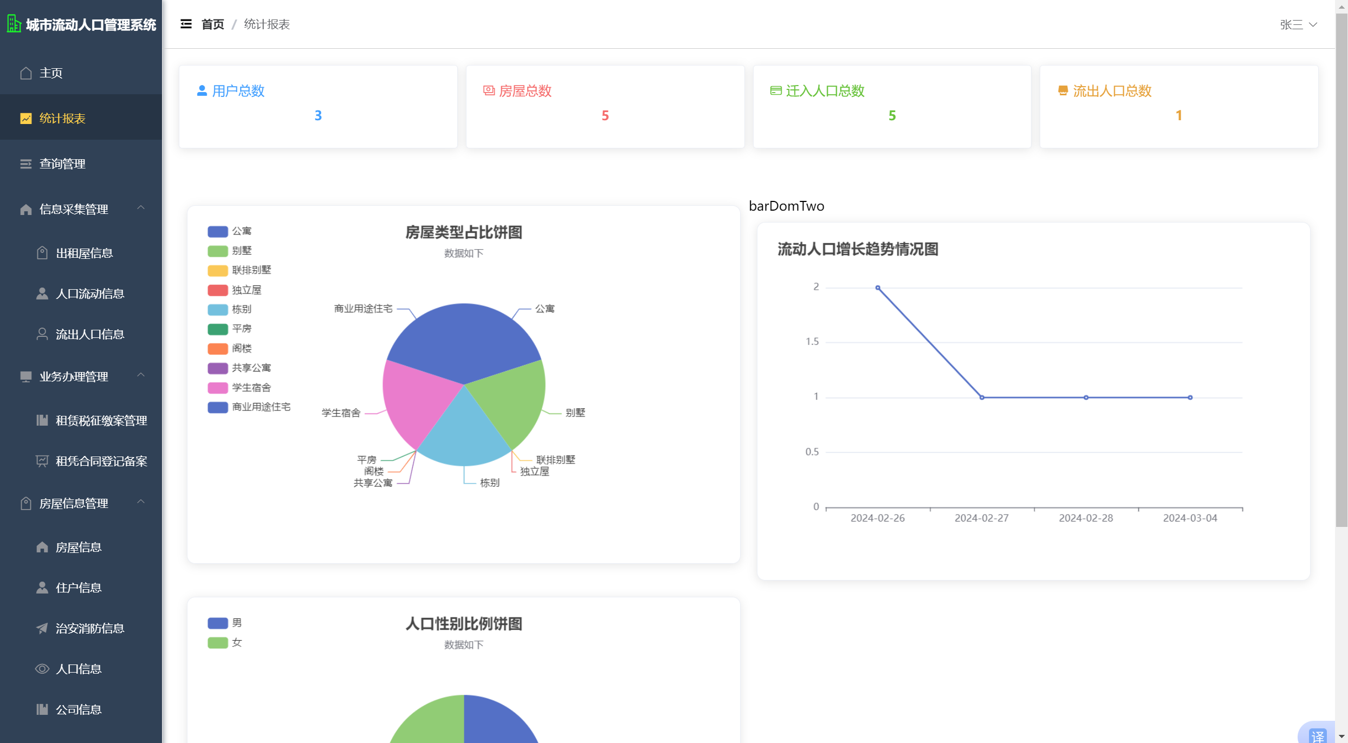The image size is (1348, 743).
Task: Click the monitor icon beside 业务办理管理
Action: point(26,376)
